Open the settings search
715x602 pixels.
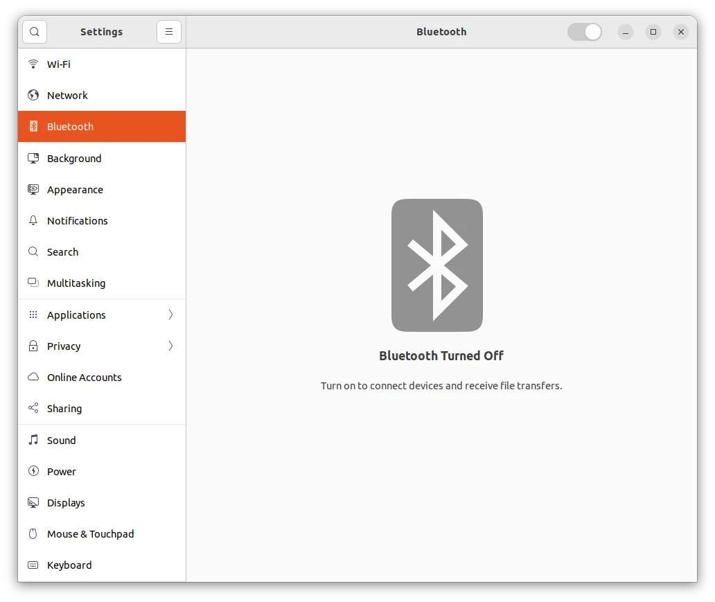coord(35,32)
